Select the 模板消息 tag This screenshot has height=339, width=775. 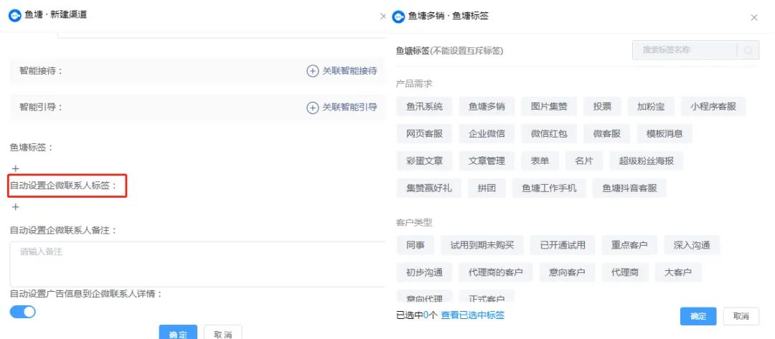[664, 133]
